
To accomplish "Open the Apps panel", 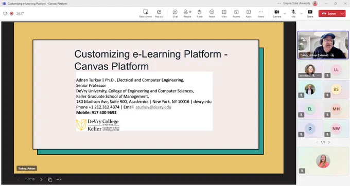I will (249, 13).
